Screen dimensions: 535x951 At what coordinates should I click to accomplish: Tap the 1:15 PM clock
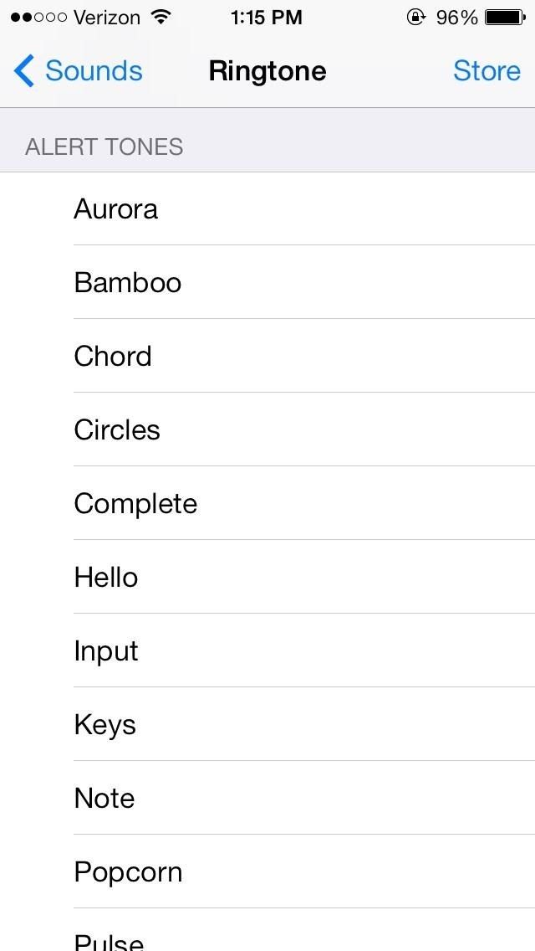[x=266, y=18]
